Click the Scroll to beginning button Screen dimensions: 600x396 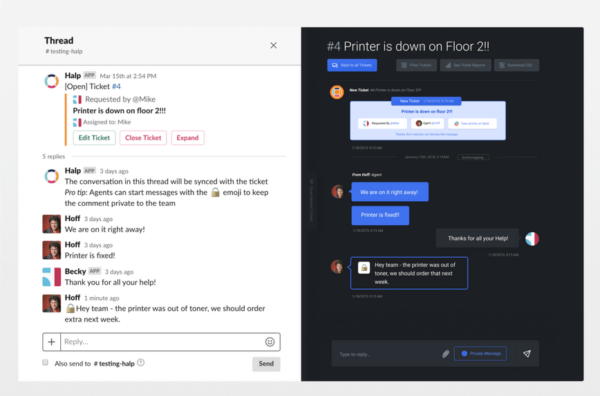(x=473, y=158)
